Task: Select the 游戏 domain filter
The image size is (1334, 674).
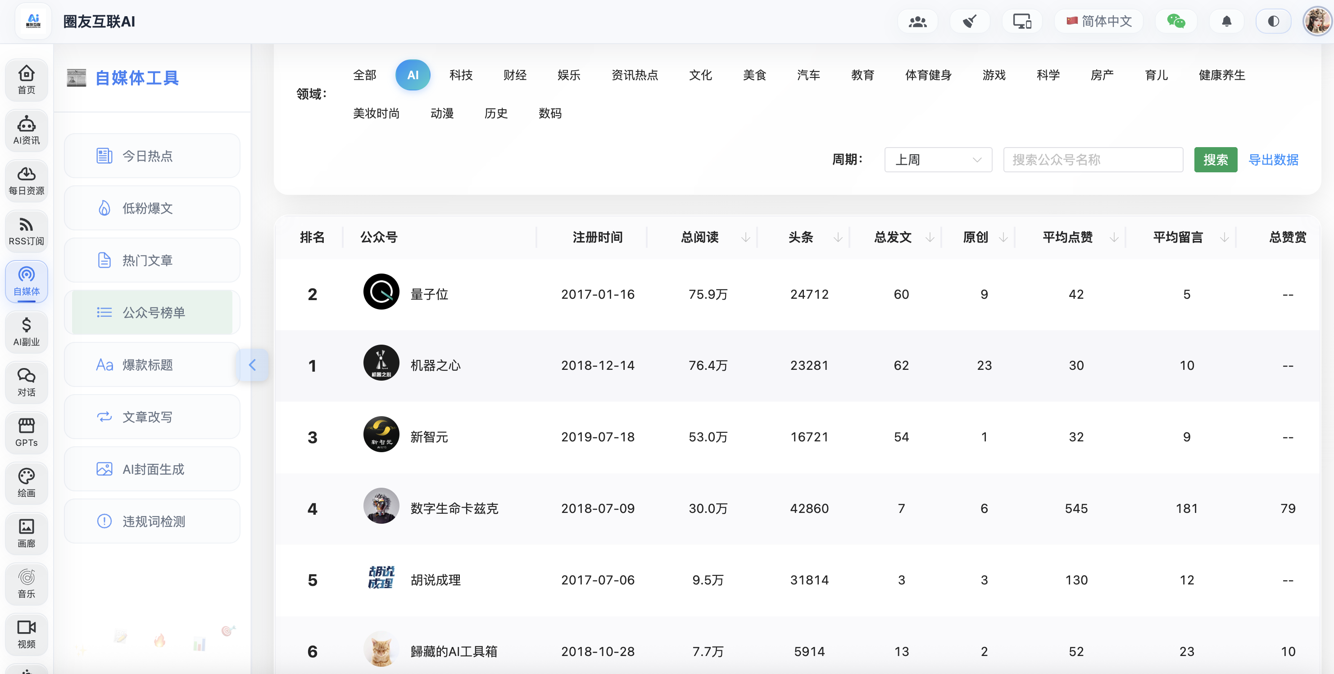Action: coord(994,75)
